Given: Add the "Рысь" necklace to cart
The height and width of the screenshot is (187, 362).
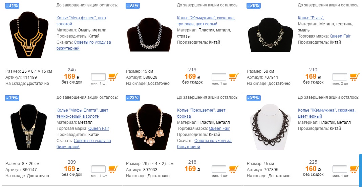Looking at the screenshot, I should pyautogui.click(x=355, y=77).
